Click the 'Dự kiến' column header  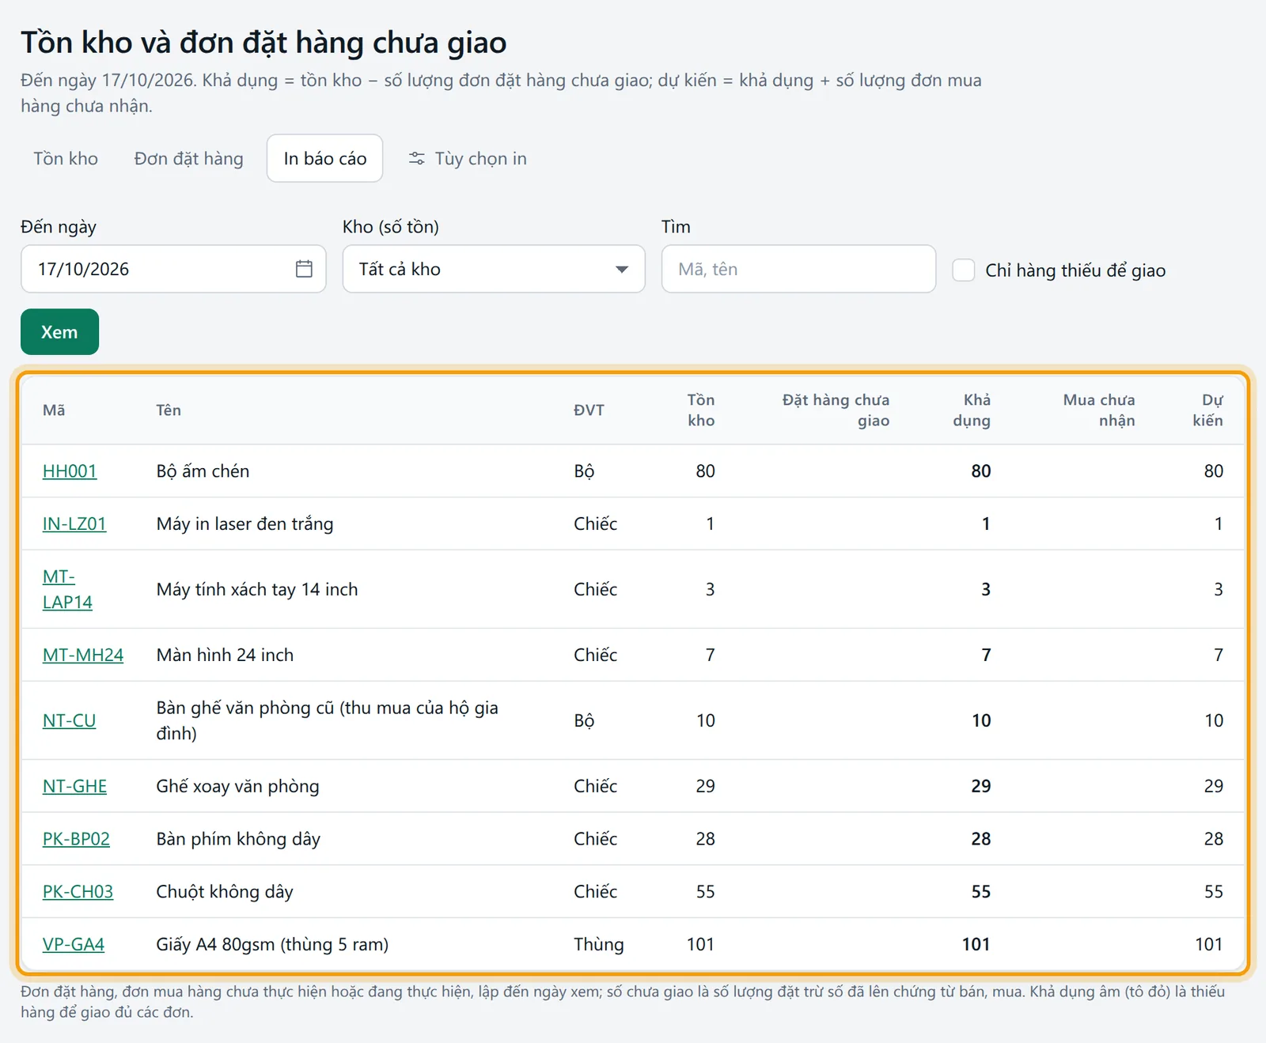pyautogui.click(x=1207, y=410)
